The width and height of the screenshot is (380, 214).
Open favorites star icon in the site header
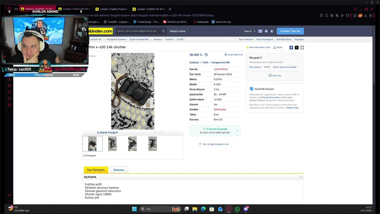coord(272,31)
